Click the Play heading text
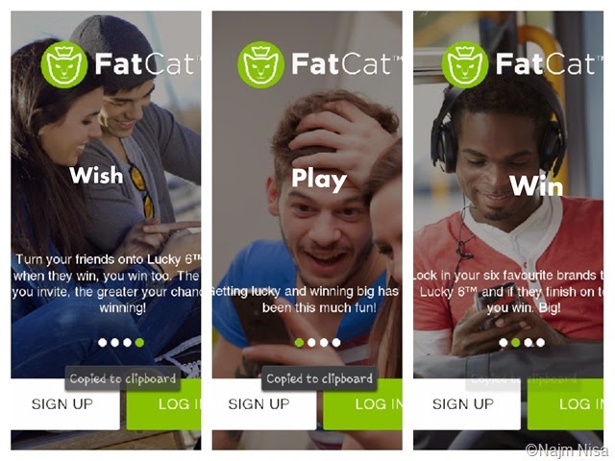The image size is (615, 461). (319, 180)
